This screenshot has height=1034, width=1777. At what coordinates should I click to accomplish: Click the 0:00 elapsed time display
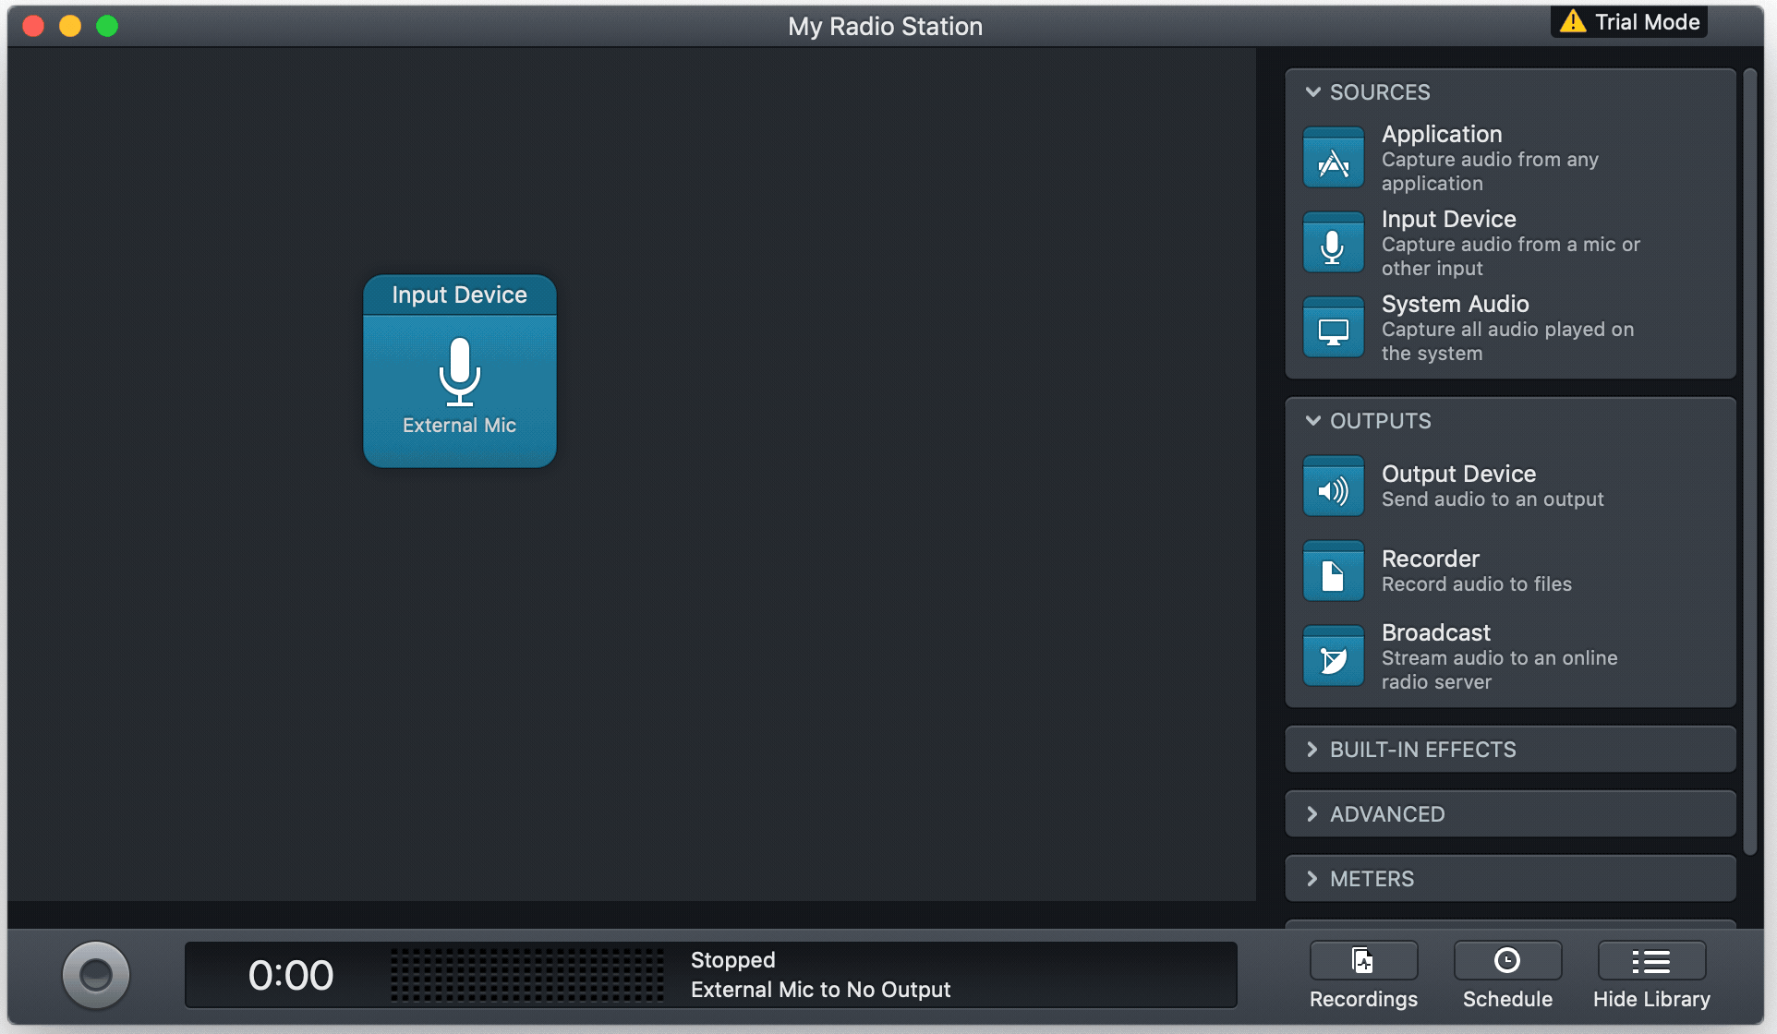click(x=290, y=975)
